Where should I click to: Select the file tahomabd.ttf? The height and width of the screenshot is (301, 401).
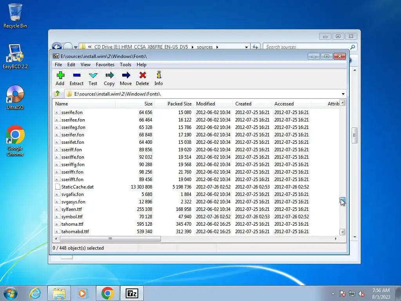point(75,231)
